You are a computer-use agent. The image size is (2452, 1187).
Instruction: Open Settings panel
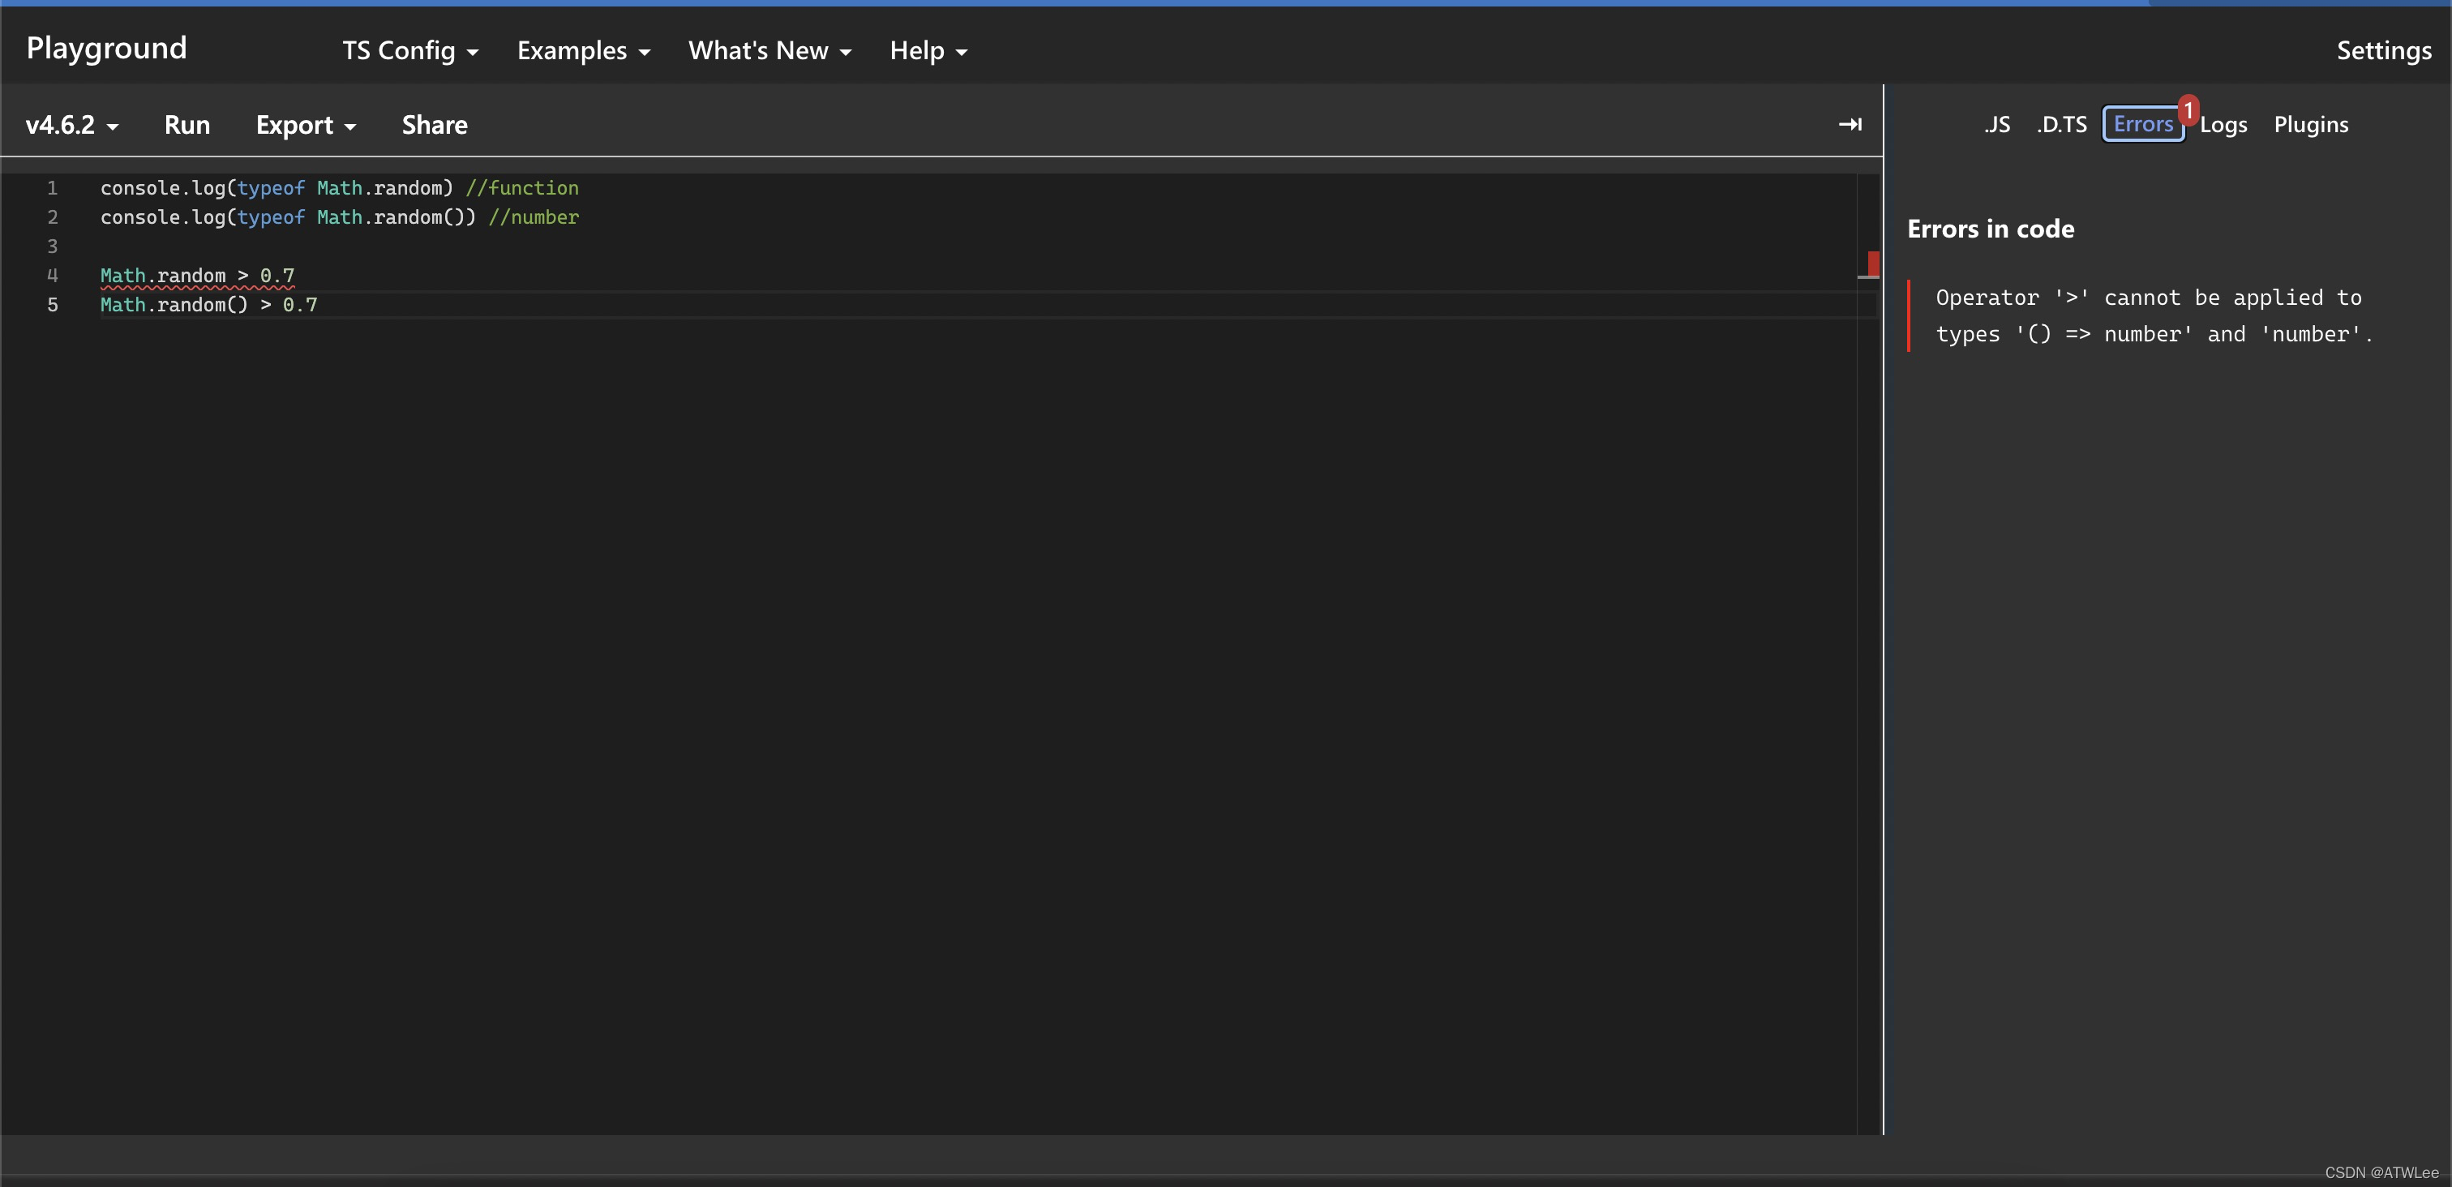2382,50
